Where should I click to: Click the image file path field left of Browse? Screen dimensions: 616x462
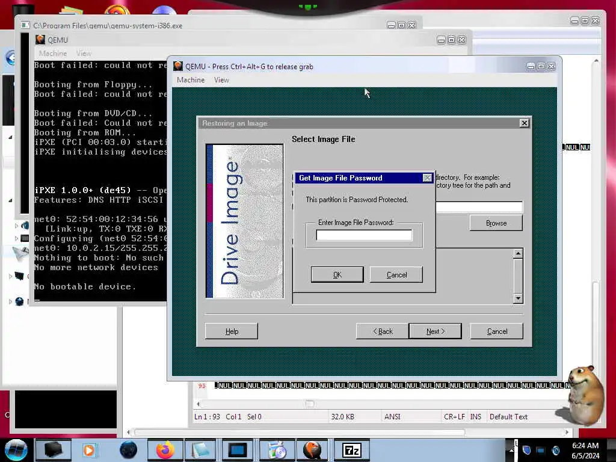[x=479, y=207]
